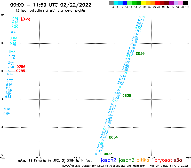The height and width of the screenshot is (168, 191).
Task: Click the 0835 jason3 time label
Action: tap(127, 96)
